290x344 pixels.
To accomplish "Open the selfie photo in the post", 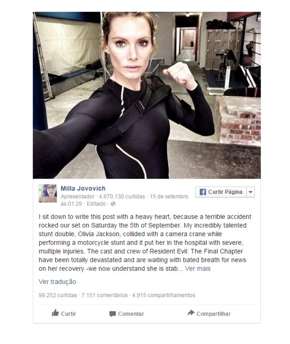I will (x=147, y=95).
